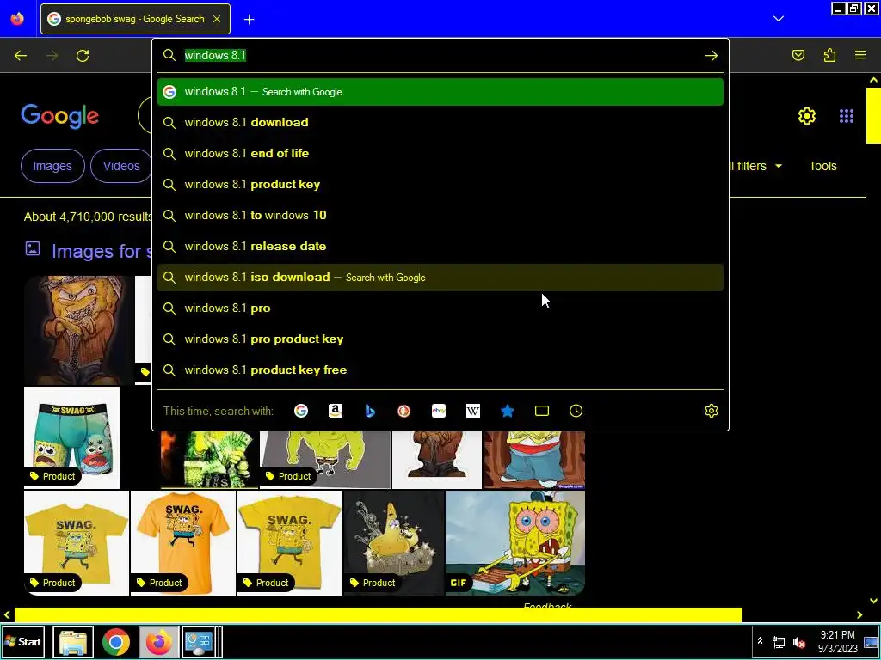Search this time with eBay
This screenshot has width=881, height=660.
pyautogui.click(x=439, y=411)
